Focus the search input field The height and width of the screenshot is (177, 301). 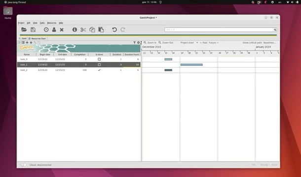[219, 29]
